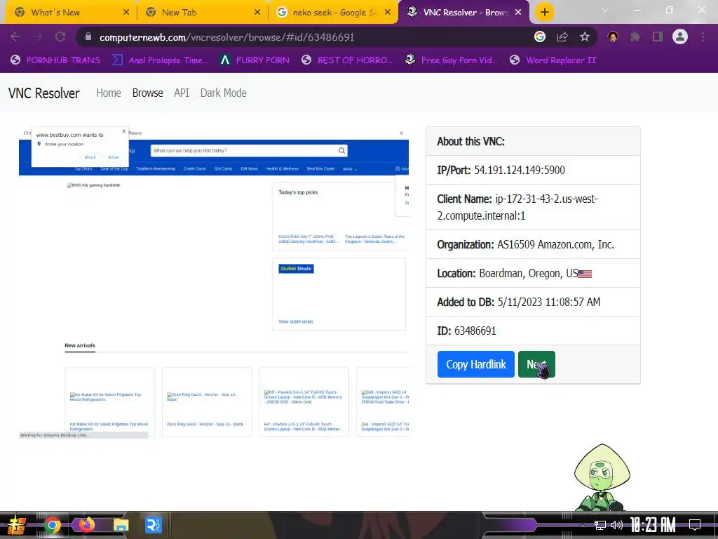Click the Copy Hardlink button
Screen dimensions: 718x539
476,364
